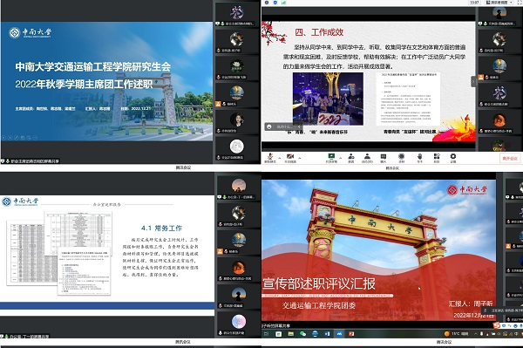Expand microphone options arrow
The height and width of the screenshot is (348, 523).
pos(280,158)
